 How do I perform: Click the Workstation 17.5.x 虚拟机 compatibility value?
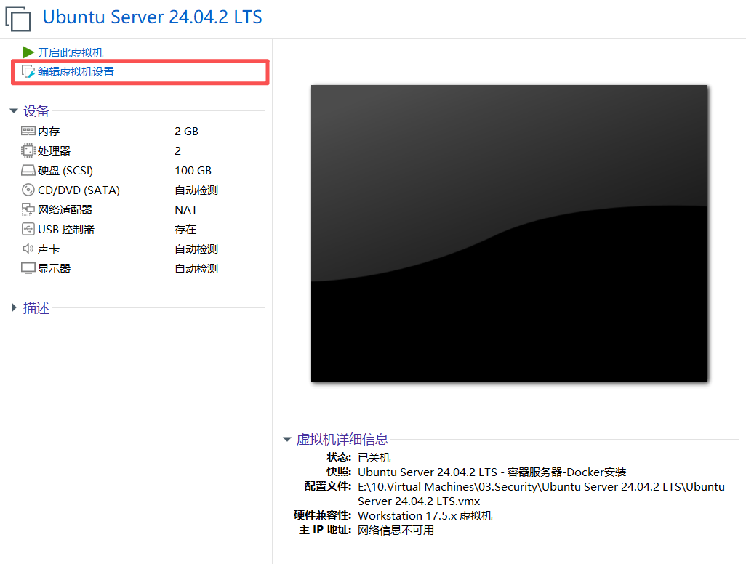425,516
